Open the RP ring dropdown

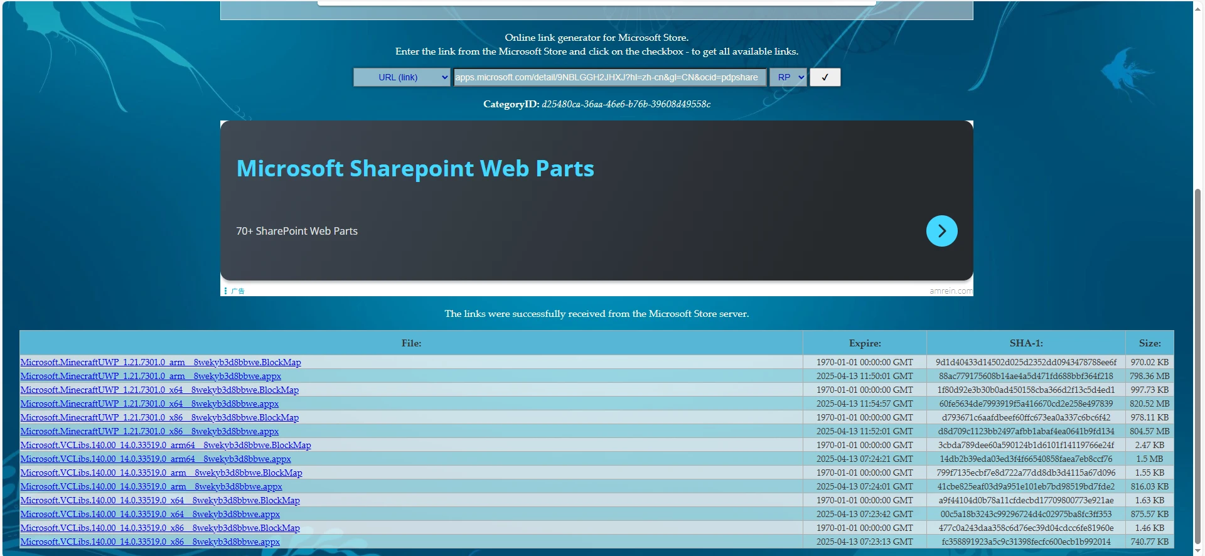(x=788, y=77)
